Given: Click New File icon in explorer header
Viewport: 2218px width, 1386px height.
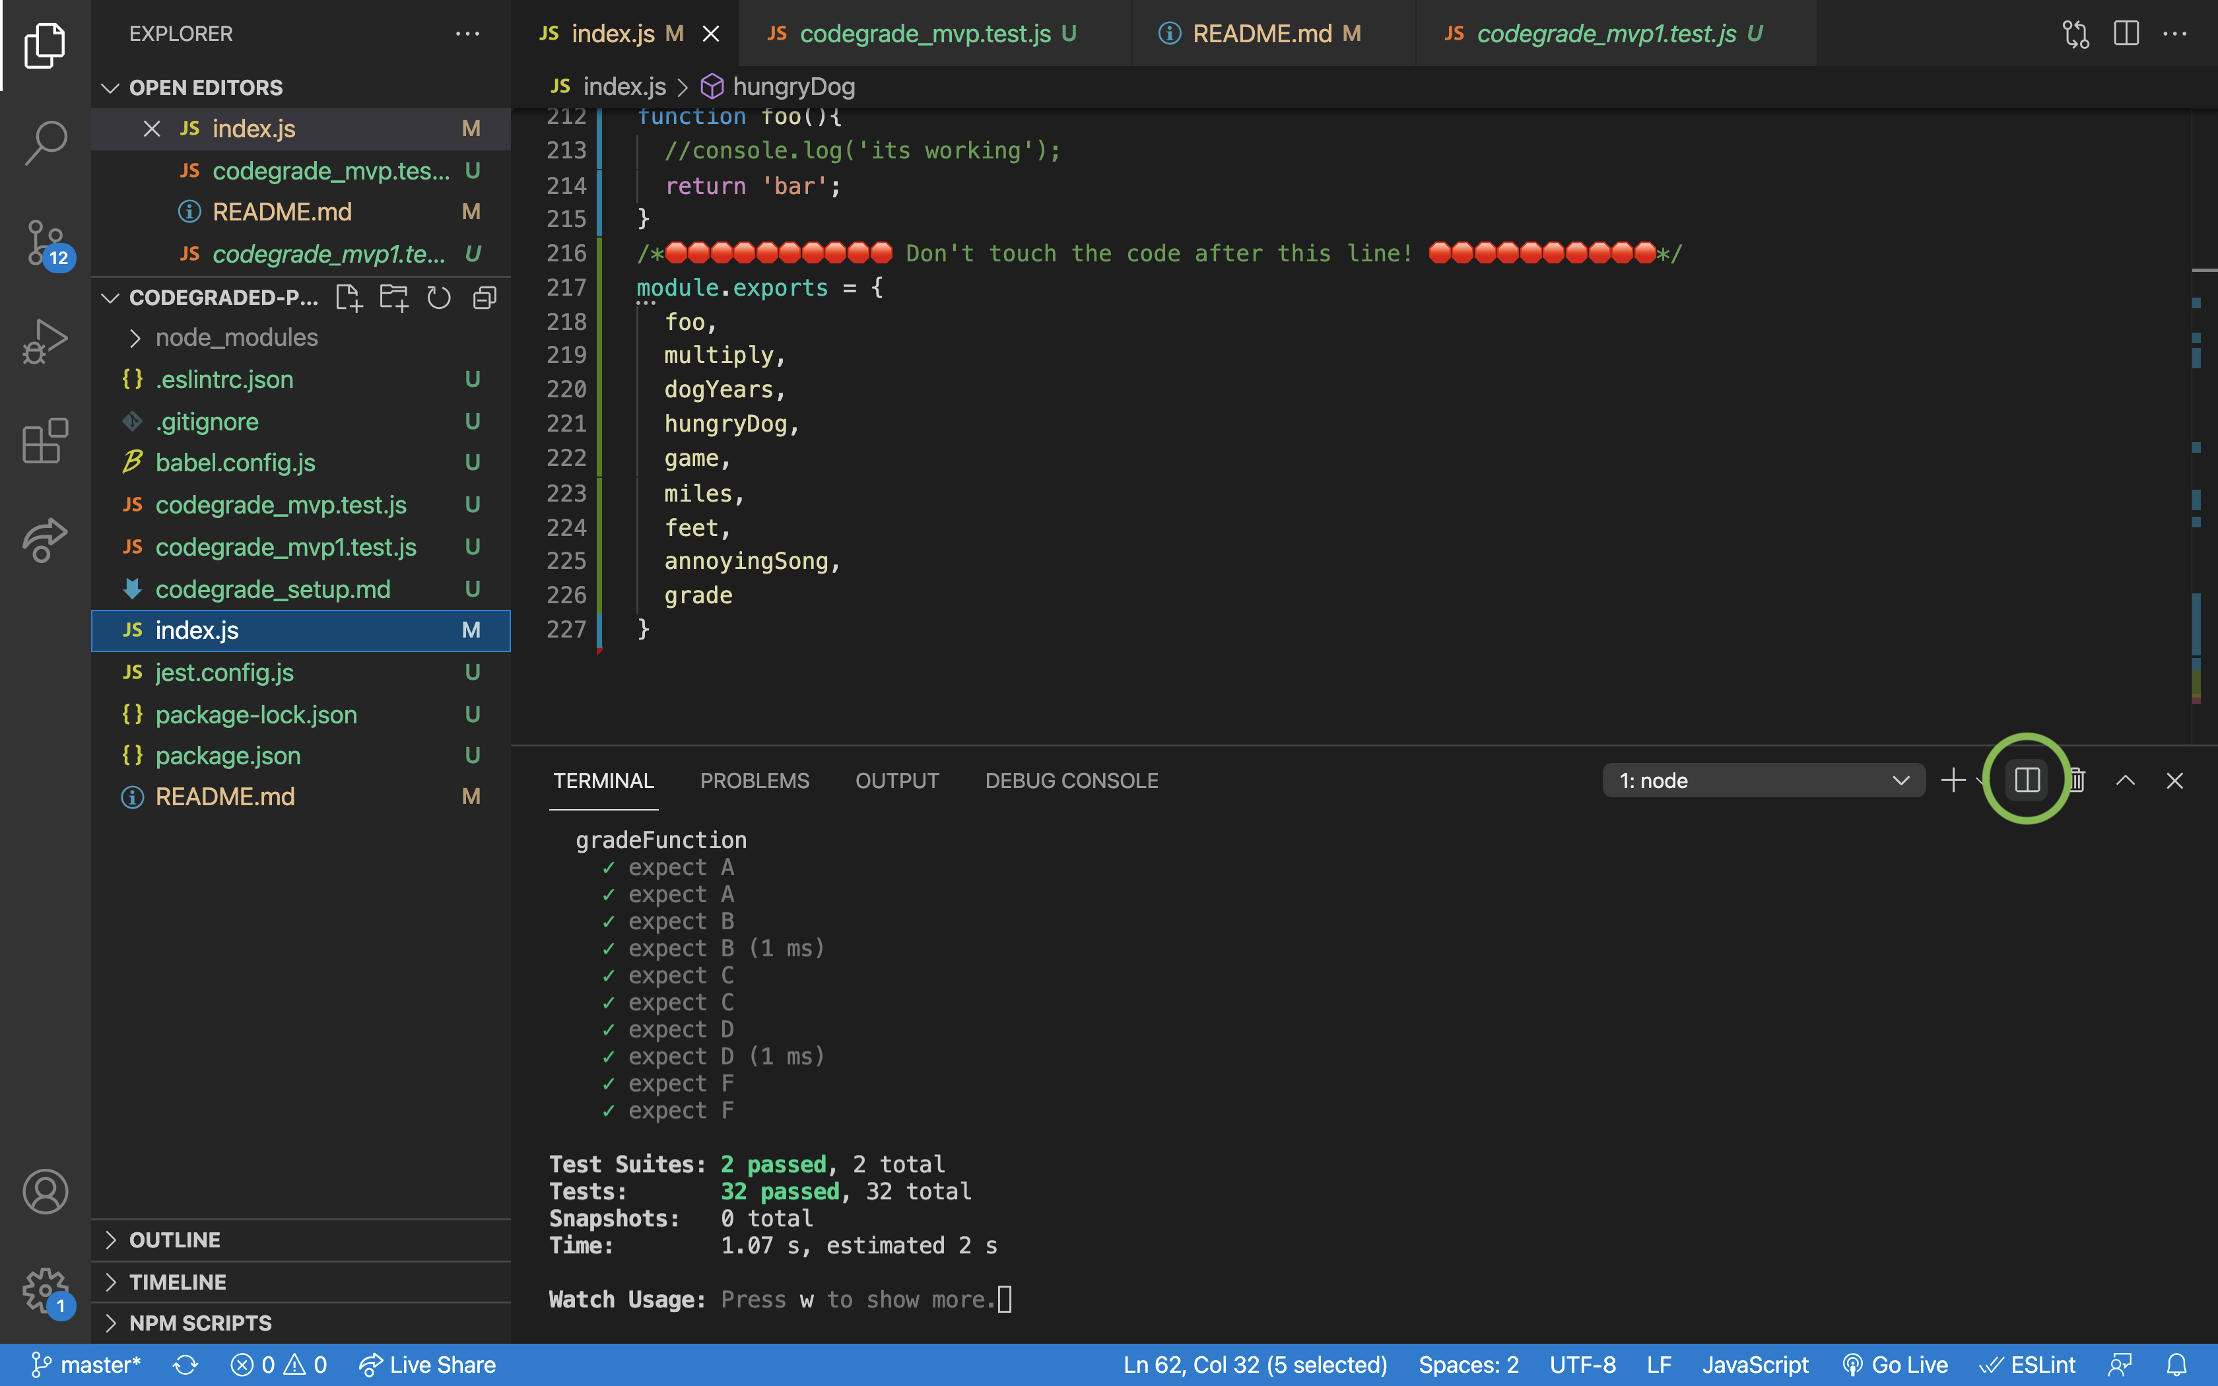Looking at the screenshot, I should click(x=349, y=298).
